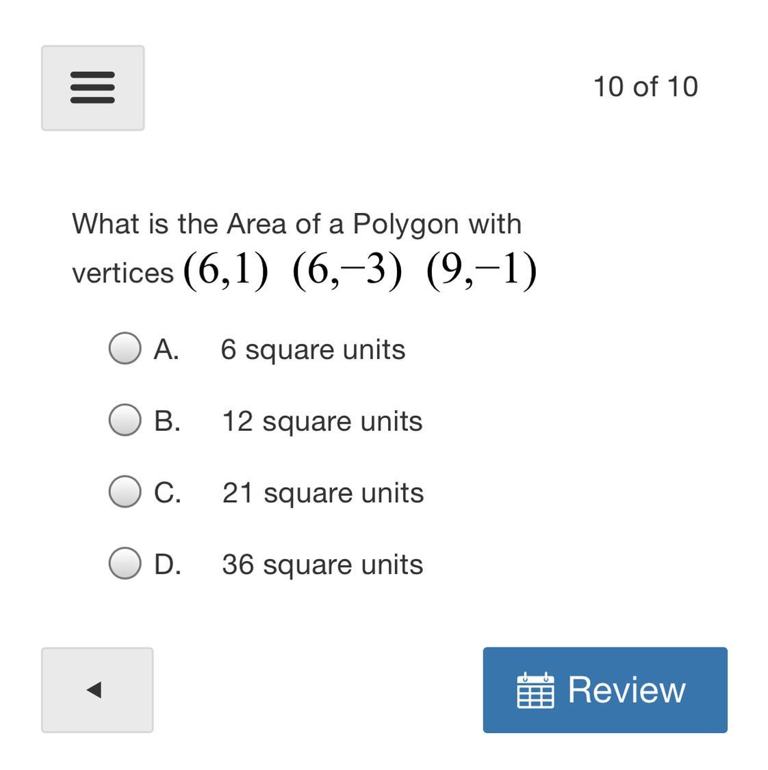Image resolution: width=768 pixels, height=770 pixels.
Task: Click the "21 square units" answer text
Action: [x=322, y=493]
